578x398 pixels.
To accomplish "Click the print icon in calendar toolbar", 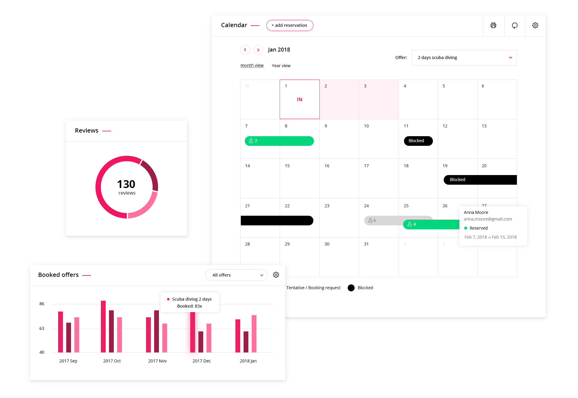I will (493, 25).
